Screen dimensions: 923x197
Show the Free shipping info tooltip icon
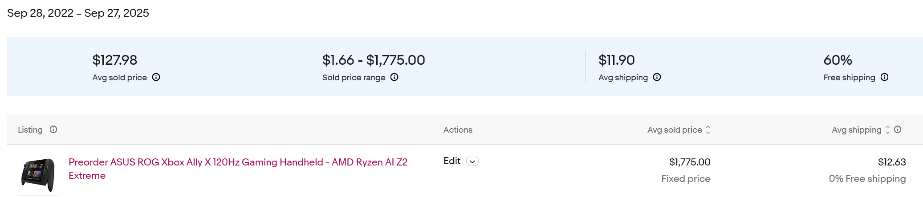pos(884,77)
